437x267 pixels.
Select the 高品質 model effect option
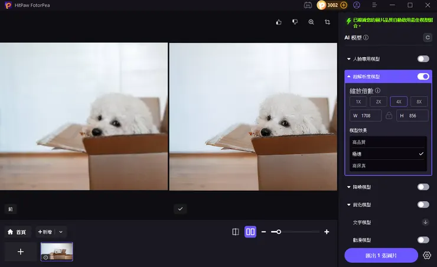pos(388,142)
